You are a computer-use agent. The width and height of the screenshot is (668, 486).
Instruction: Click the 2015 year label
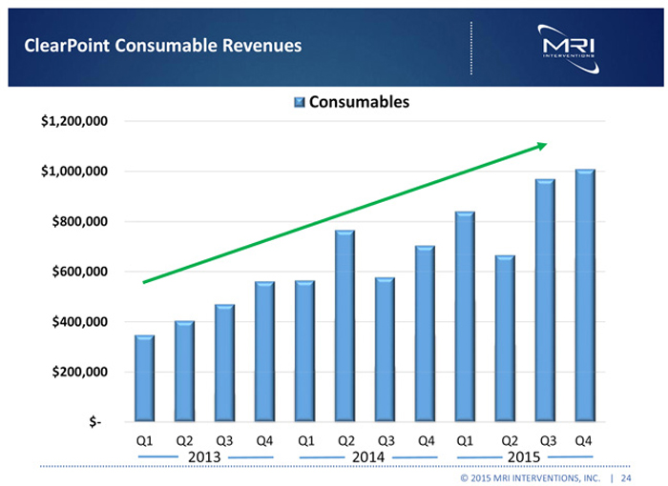point(525,456)
